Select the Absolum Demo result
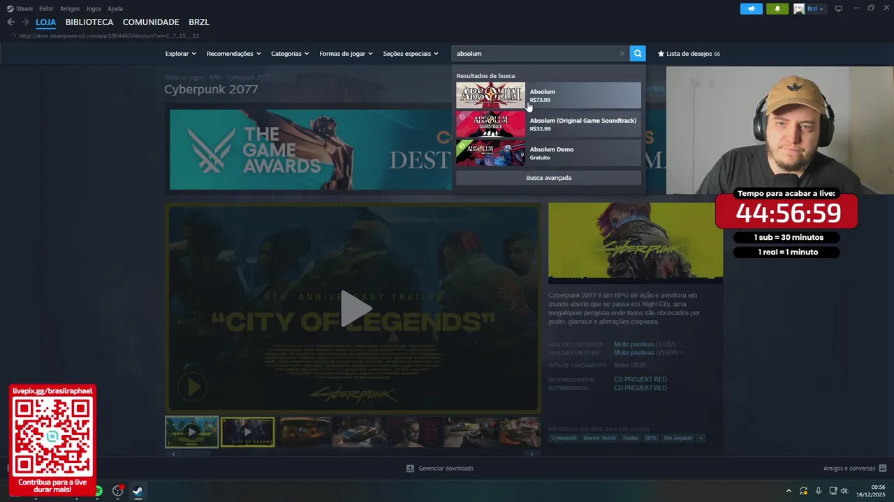The image size is (894, 502). click(548, 153)
